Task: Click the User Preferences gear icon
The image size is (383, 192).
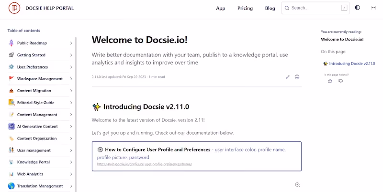Action: pos(11,67)
